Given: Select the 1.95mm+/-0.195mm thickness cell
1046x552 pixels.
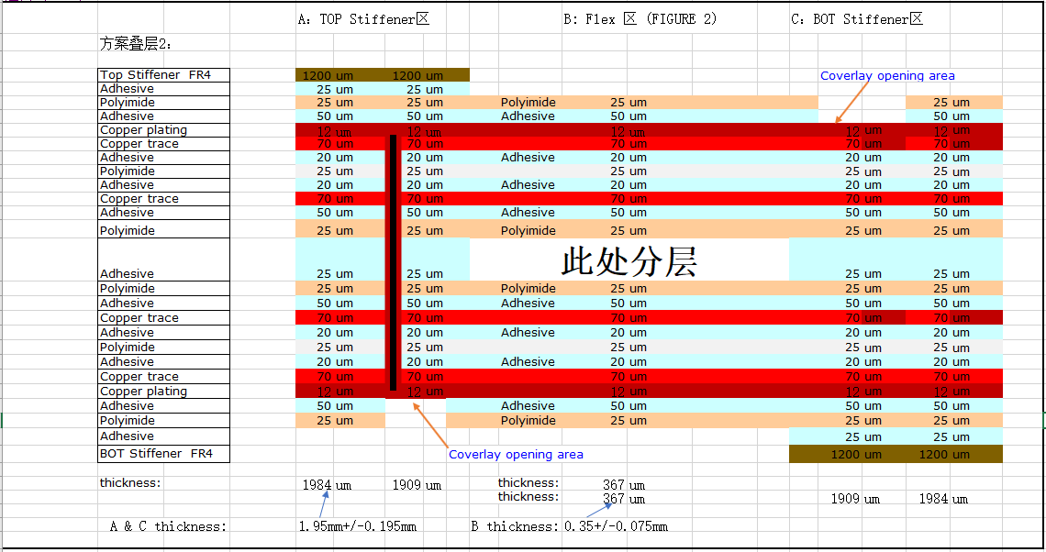Looking at the screenshot, I should [x=357, y=526].
